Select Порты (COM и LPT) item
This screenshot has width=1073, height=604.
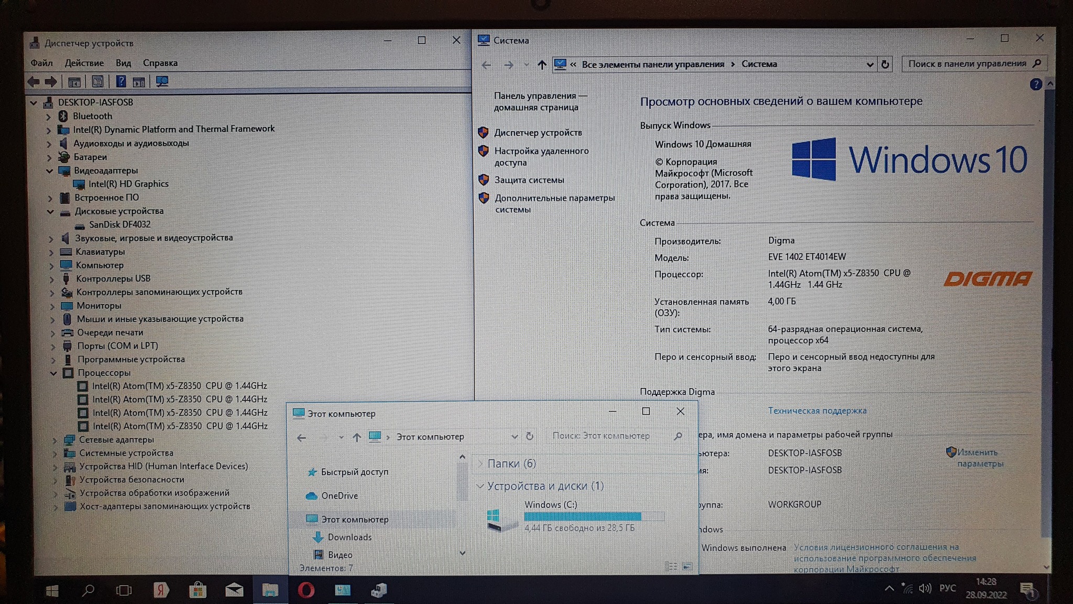click(x=117, y=346)
